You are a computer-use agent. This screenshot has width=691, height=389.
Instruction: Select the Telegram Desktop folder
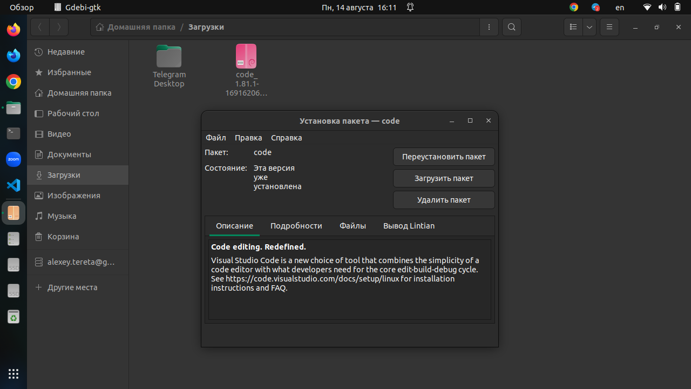[x=169, y=66]
